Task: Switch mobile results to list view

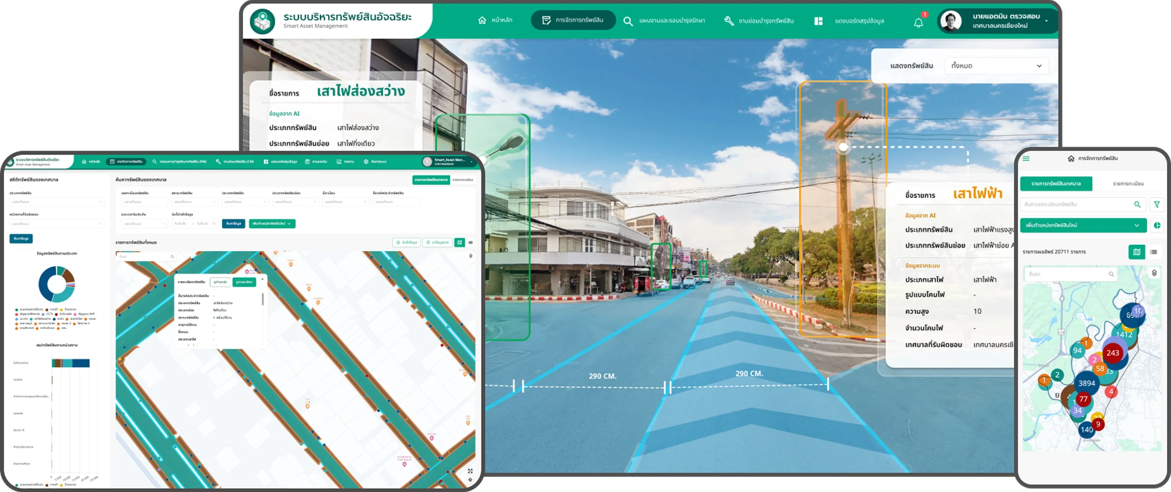Action: (x=1154, y=252)
